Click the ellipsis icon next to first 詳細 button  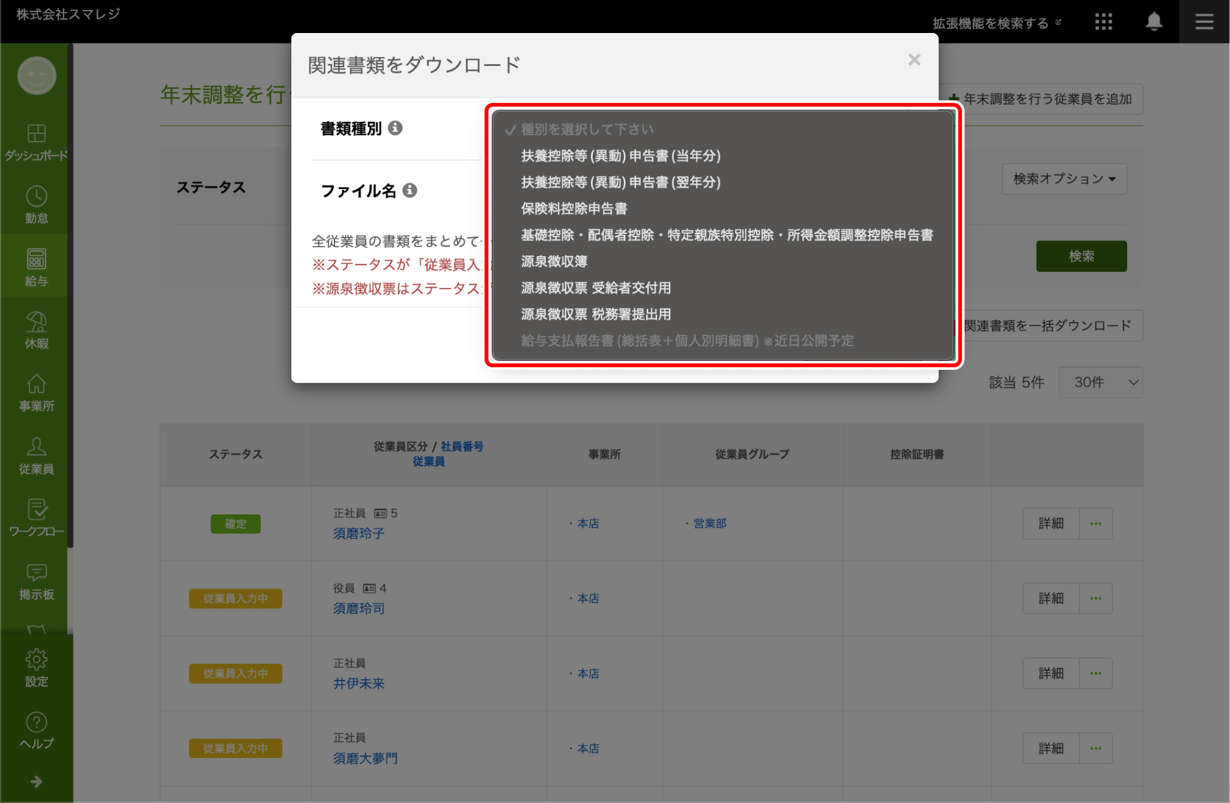[1095, 523]
